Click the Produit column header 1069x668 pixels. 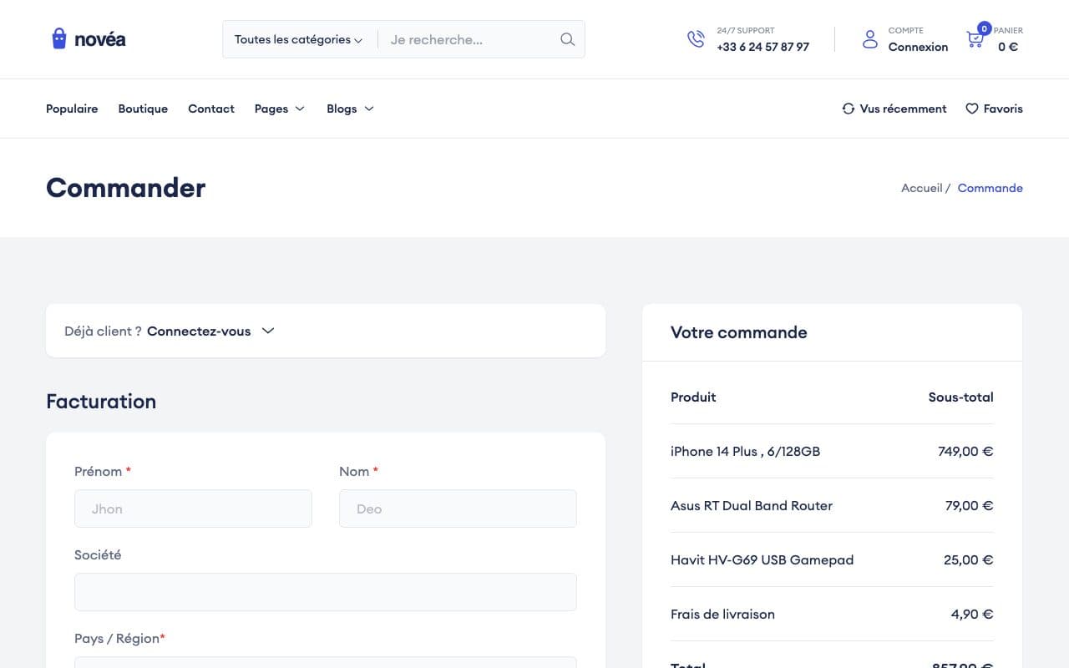693,397
